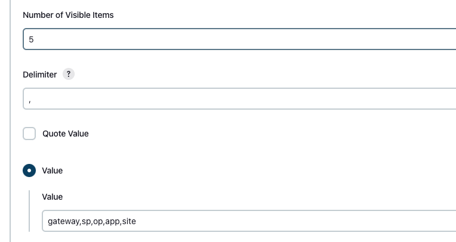Click the word "app" in Value box
The image size is (456, 242).
[x=113, y=222]
